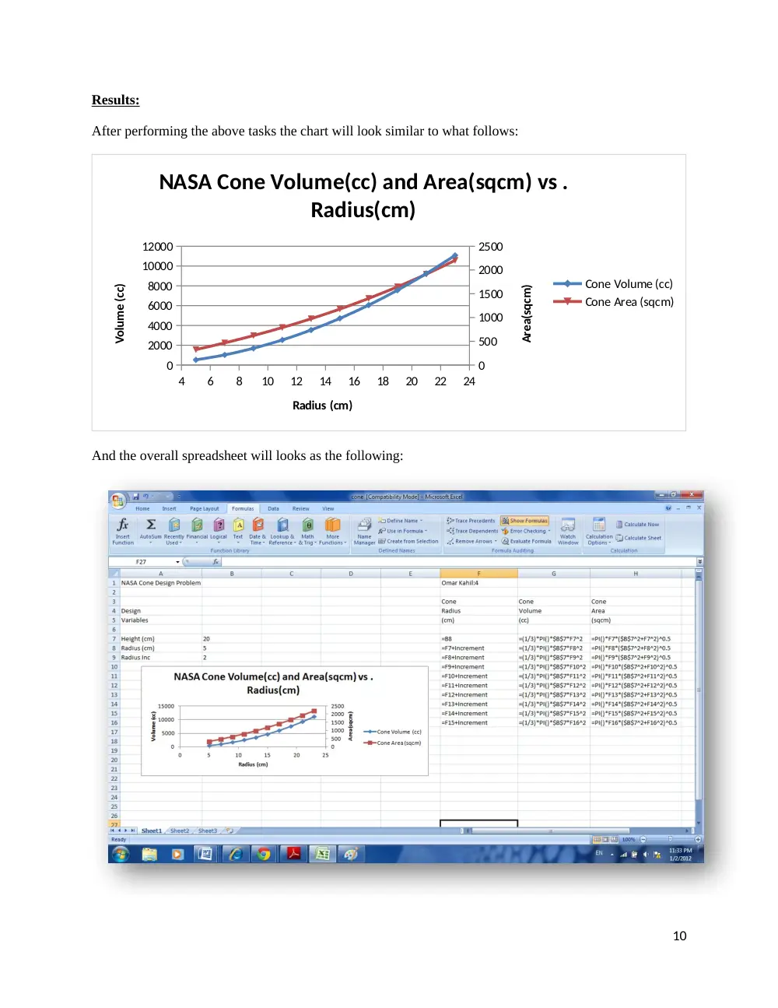Click the horizontal scrollbar in Excel
This screenshot has width=778, height=1008.
[x=551, y=831]
